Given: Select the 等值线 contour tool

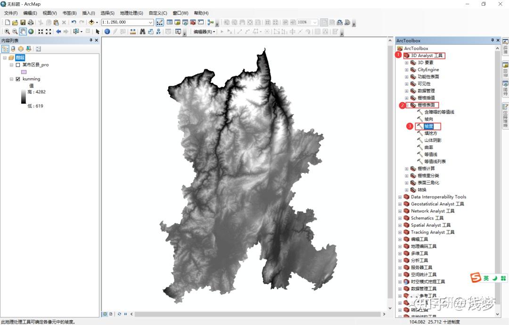Looking at the screenshot, I should click(x=431, y=154).
